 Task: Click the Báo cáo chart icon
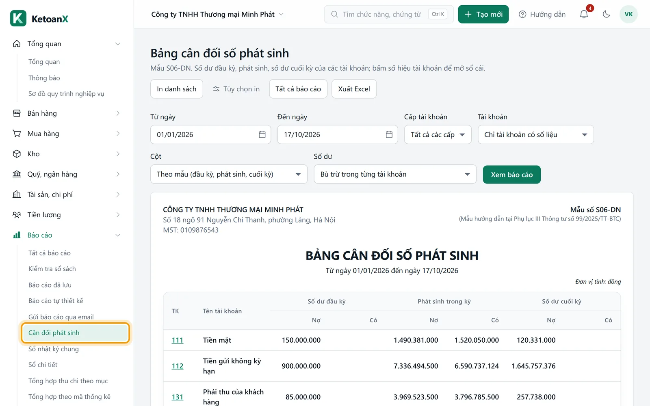coord(17,235)
